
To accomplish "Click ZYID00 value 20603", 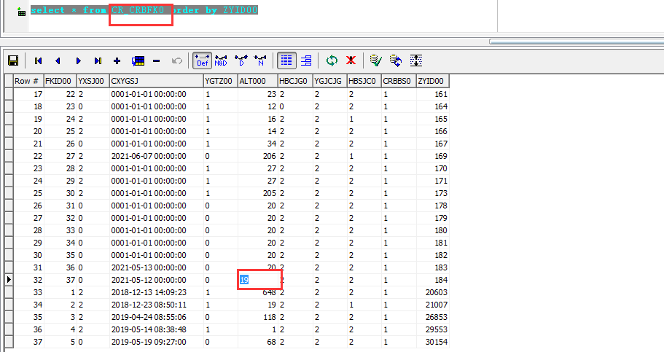I will pos(432,292).
